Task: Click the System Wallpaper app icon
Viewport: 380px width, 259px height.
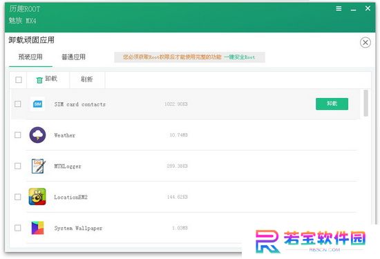Action: pyautogui.click(x=37, y=228)
